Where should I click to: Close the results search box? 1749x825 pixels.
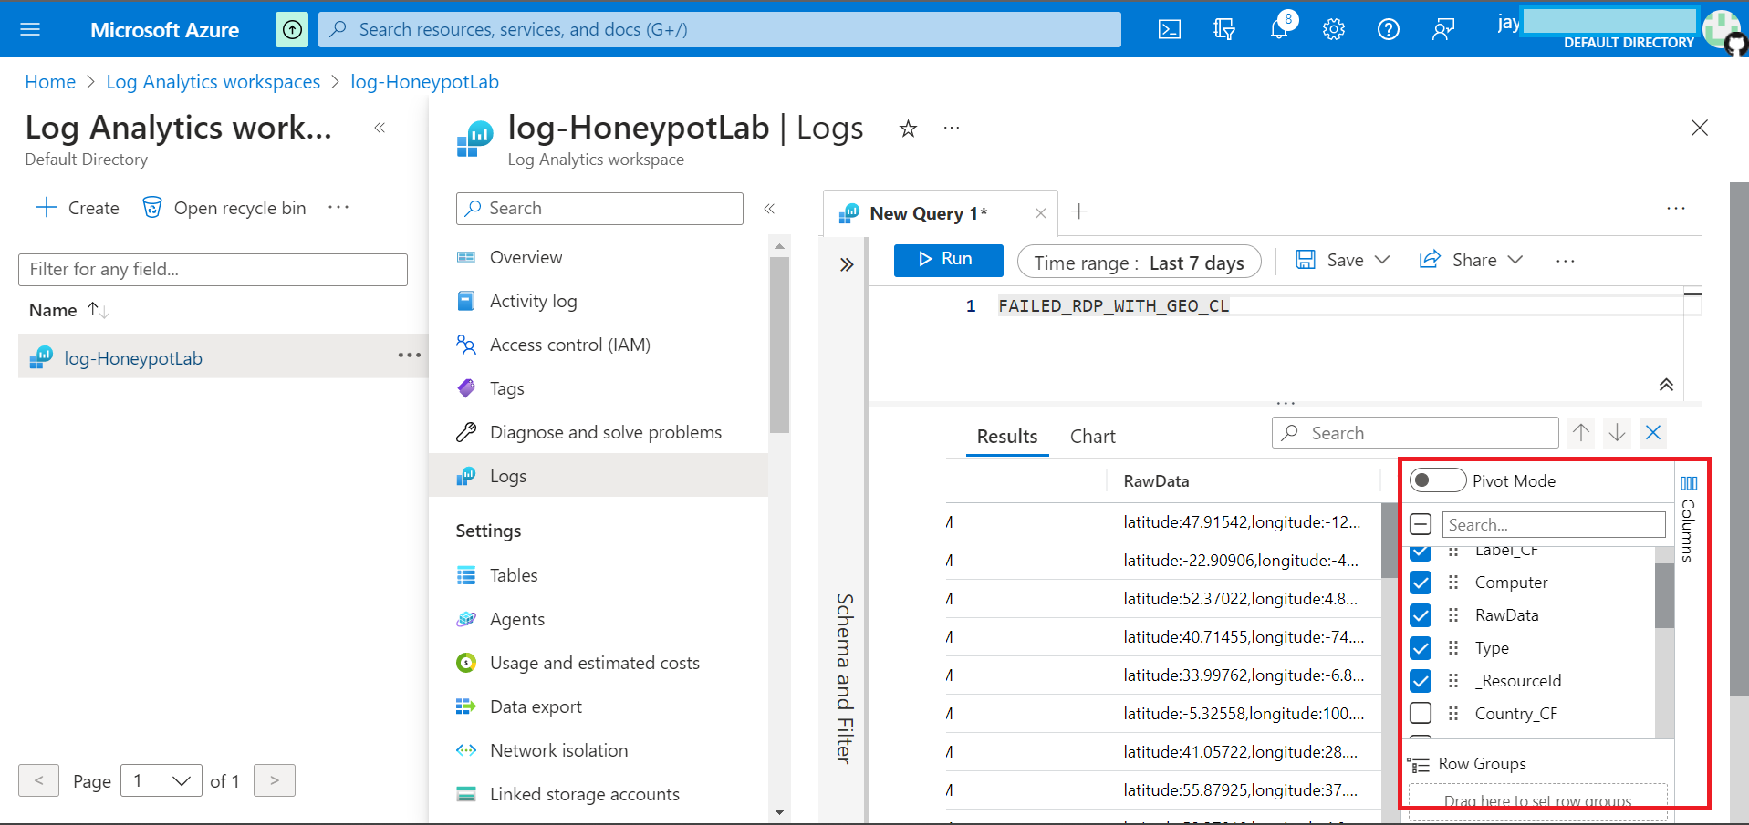pos(1653,432)
